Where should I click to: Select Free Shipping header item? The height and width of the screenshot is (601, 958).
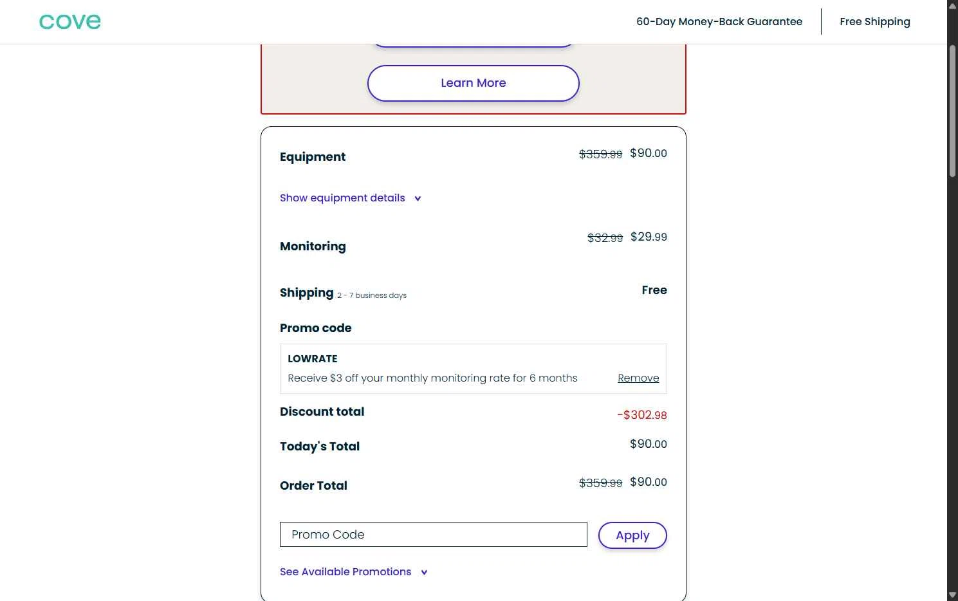tap(874, 22)
